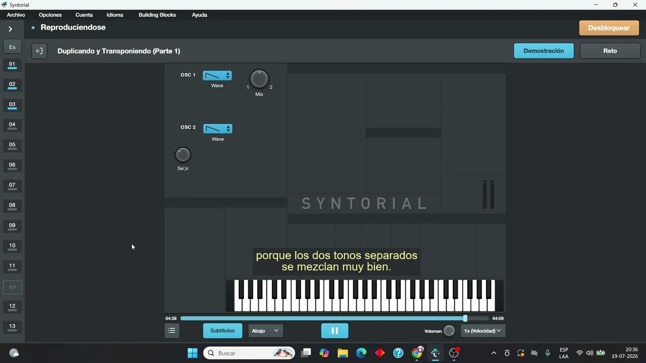Click the Es language sidebar button

click(x=12, y=47)
